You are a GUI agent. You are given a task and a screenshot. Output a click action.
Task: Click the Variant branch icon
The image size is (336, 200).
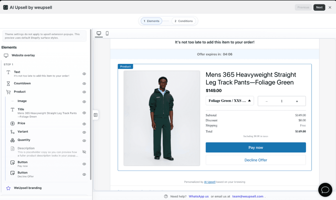tap(12, 132)
